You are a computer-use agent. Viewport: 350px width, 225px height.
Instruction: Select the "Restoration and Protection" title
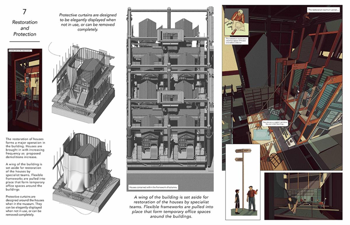point(24,28)
